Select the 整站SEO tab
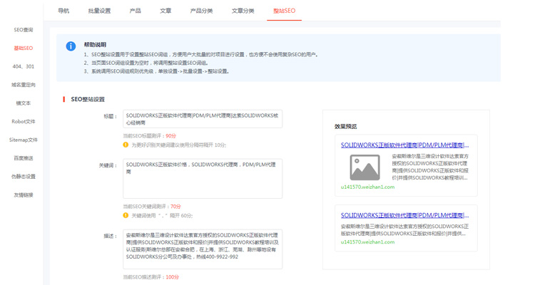This screenshot has width=535, height=285. (x=284, y=11)
